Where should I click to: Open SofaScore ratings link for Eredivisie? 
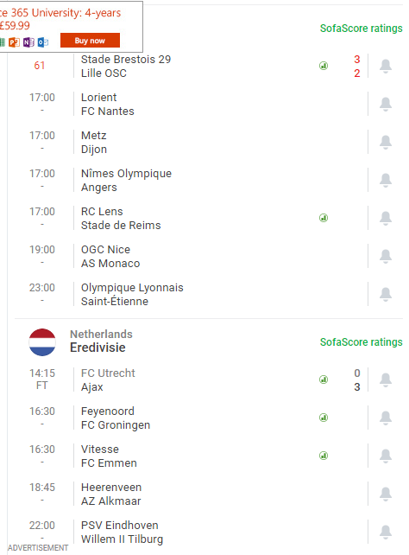pyautogui.click(x=361, y=342)
